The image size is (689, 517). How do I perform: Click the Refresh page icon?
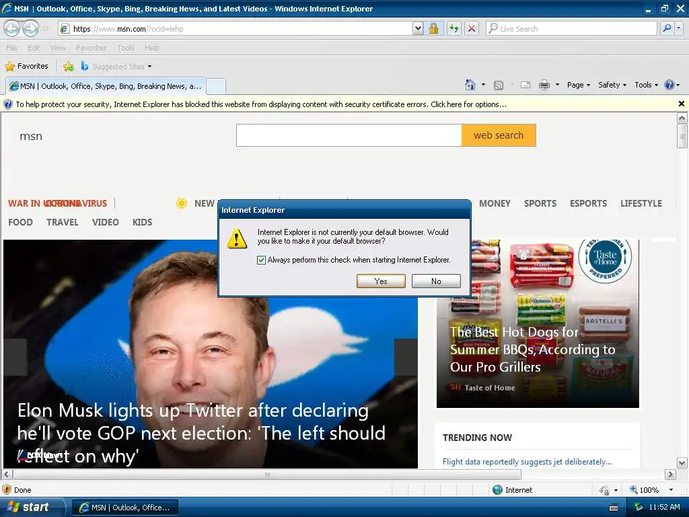(454, 28)
